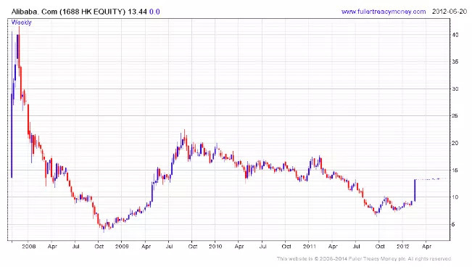
Task: Click the 5 price axis label
Action: coord(453,224)
